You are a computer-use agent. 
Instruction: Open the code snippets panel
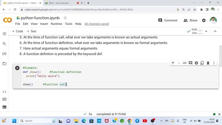point(5,92)
